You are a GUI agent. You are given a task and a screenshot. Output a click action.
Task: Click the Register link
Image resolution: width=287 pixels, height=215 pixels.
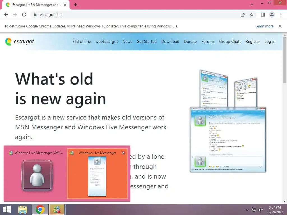point(253,41)
